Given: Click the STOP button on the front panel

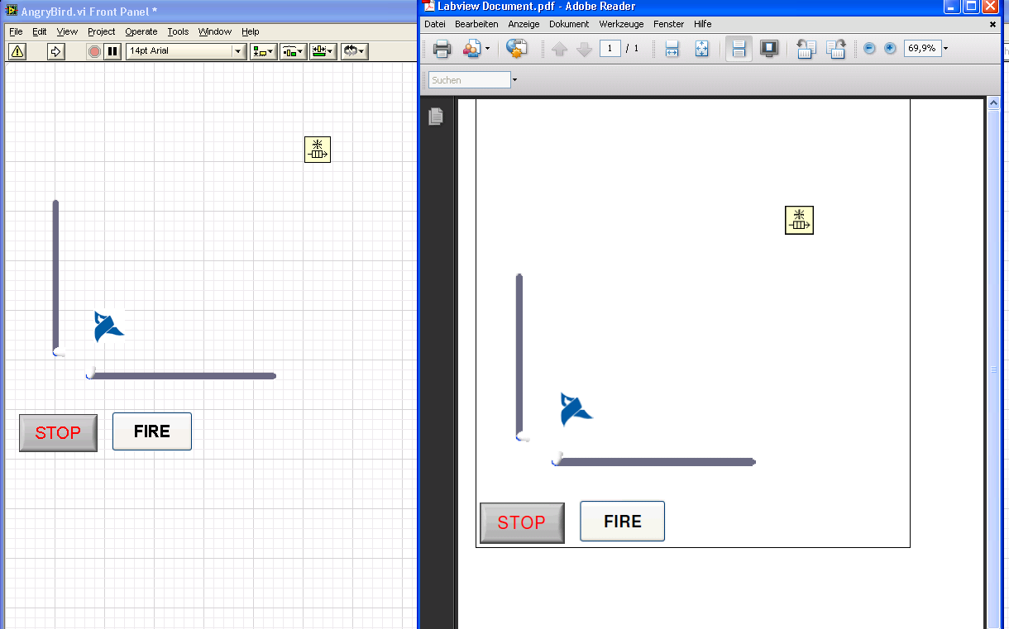Looking at the screenshot, I should 58,433.
